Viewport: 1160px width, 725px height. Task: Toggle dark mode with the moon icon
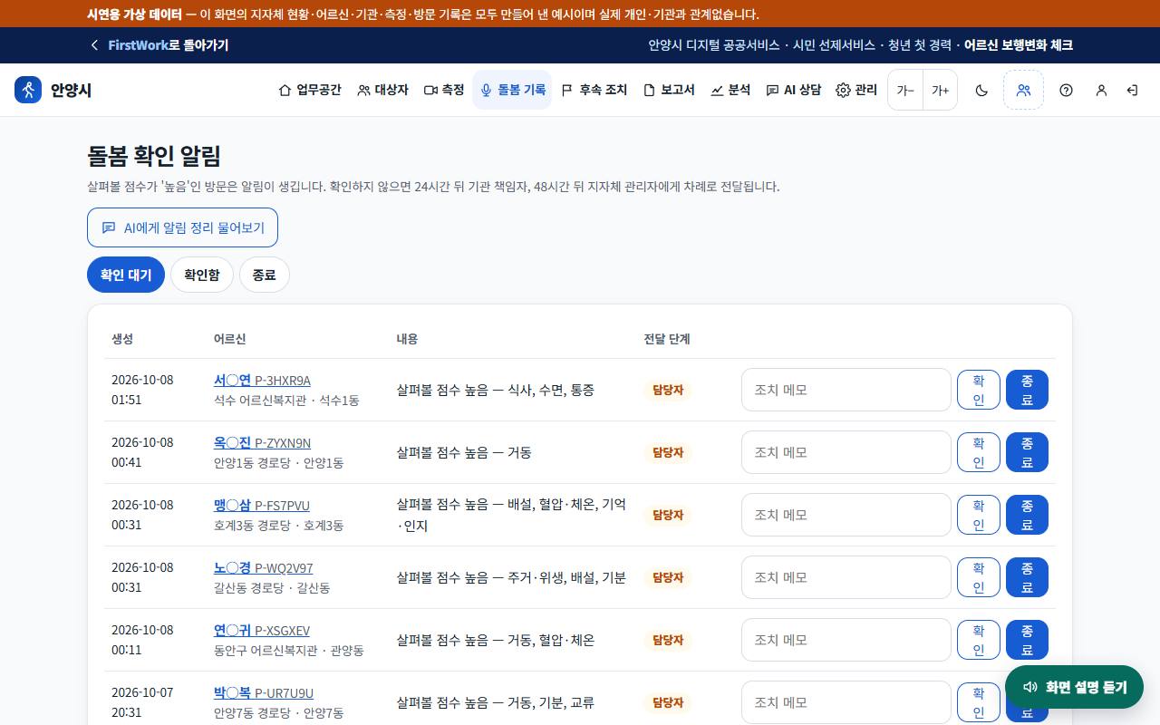pyautogui.click(x=981, y=90)
